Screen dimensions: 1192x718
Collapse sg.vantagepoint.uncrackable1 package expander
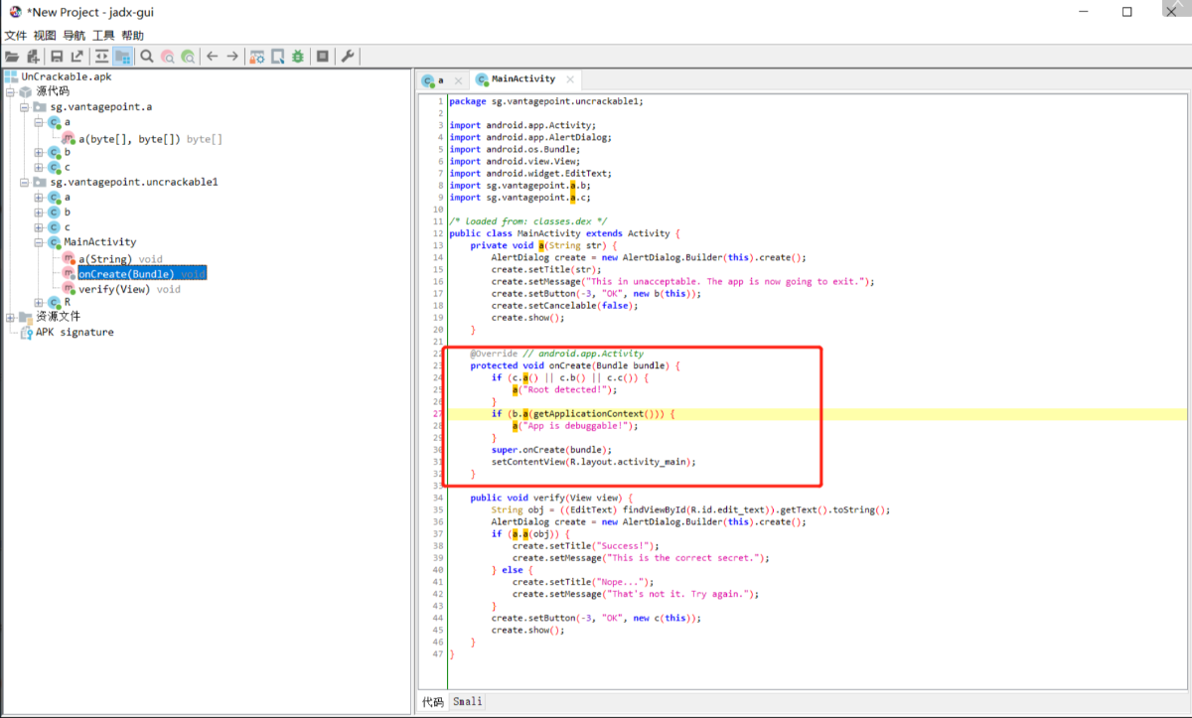(x=24, y=182)
